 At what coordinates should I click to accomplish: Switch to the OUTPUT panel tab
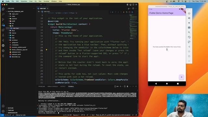(x=63, y=86)
